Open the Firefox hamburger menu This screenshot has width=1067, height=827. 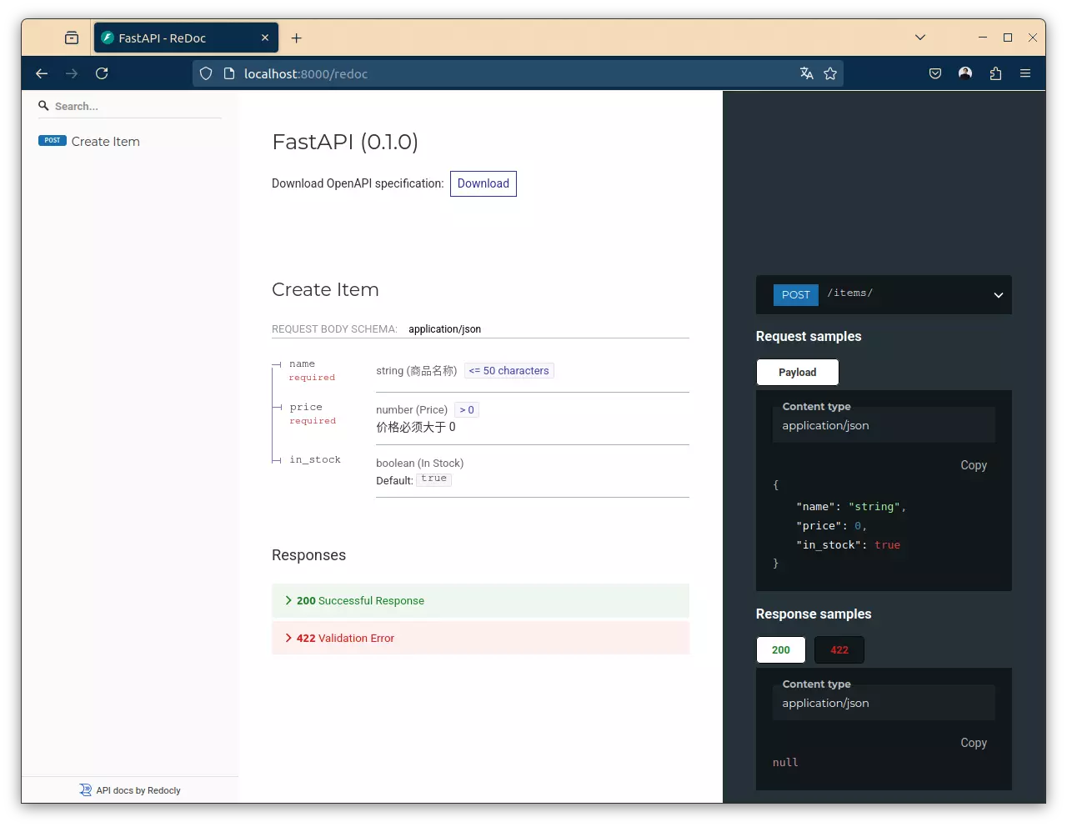point(1025,73)
